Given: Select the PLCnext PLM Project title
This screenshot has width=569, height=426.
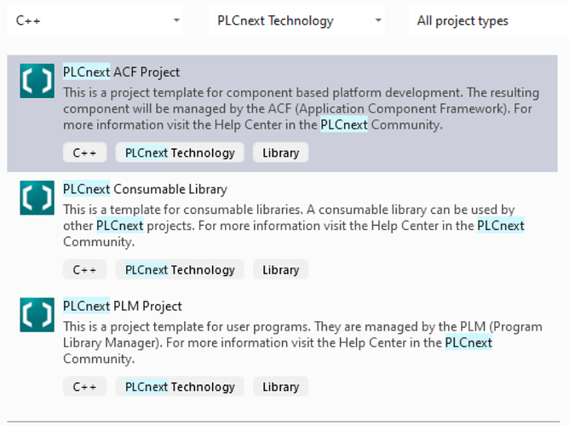Looking at the screenshot, I should click(123, 306).
